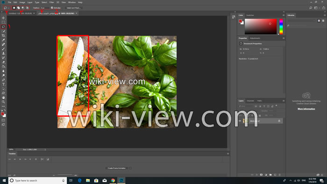The width and height of the screenshot is (327, 184).
Task: Click the Feather input field
Action: [x=45, y=8]
